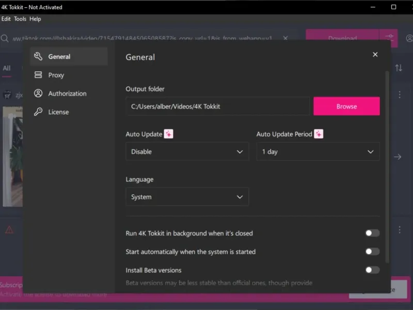Open the Auto Update dropdown showing Disable
Viewport: 413px width, 310px height.
click(x=187, y=152)
